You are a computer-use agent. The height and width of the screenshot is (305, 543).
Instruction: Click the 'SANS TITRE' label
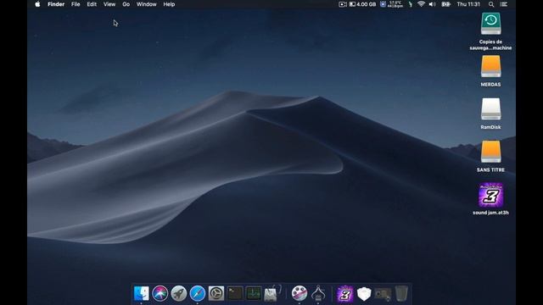(490, 169)
